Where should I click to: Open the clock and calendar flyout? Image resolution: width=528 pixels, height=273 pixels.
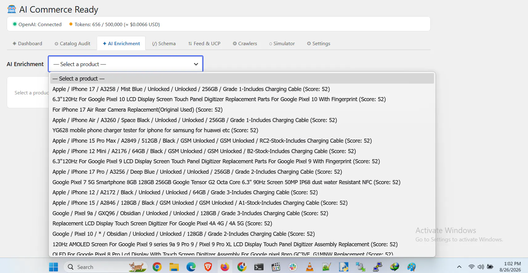[510, 267]
